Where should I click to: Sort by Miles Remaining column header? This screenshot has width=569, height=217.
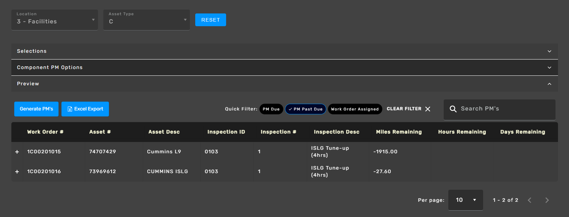tap(399, 132)
